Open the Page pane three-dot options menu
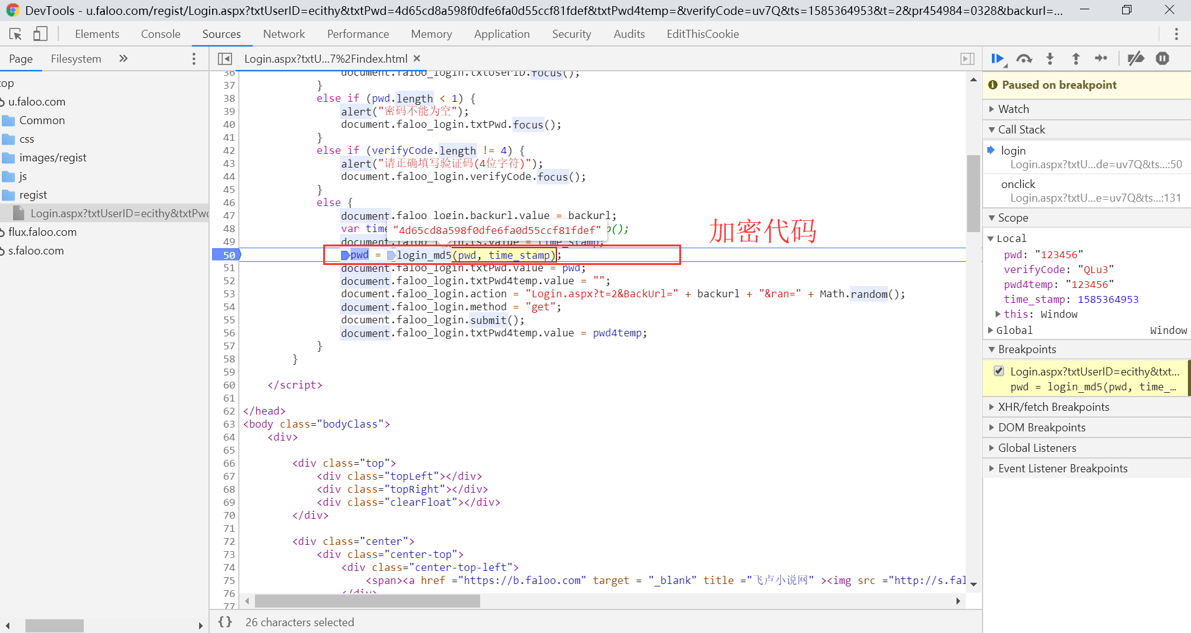The width and height of the screenshot is (1191, 633). click(x=194, y=59)
